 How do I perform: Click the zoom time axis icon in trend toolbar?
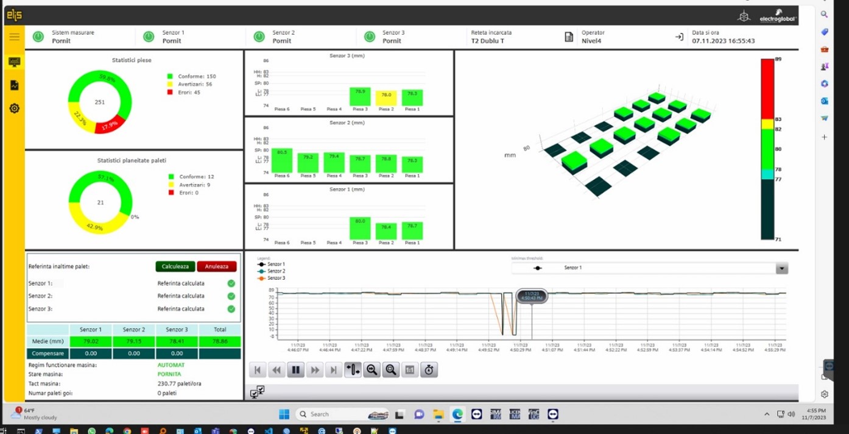click(x=372, y=370)
